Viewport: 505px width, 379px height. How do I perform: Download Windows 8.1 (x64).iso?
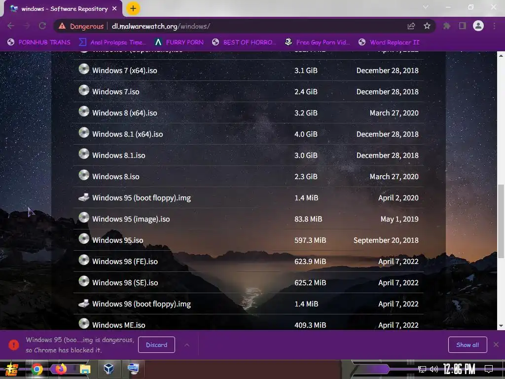[128, 134]
